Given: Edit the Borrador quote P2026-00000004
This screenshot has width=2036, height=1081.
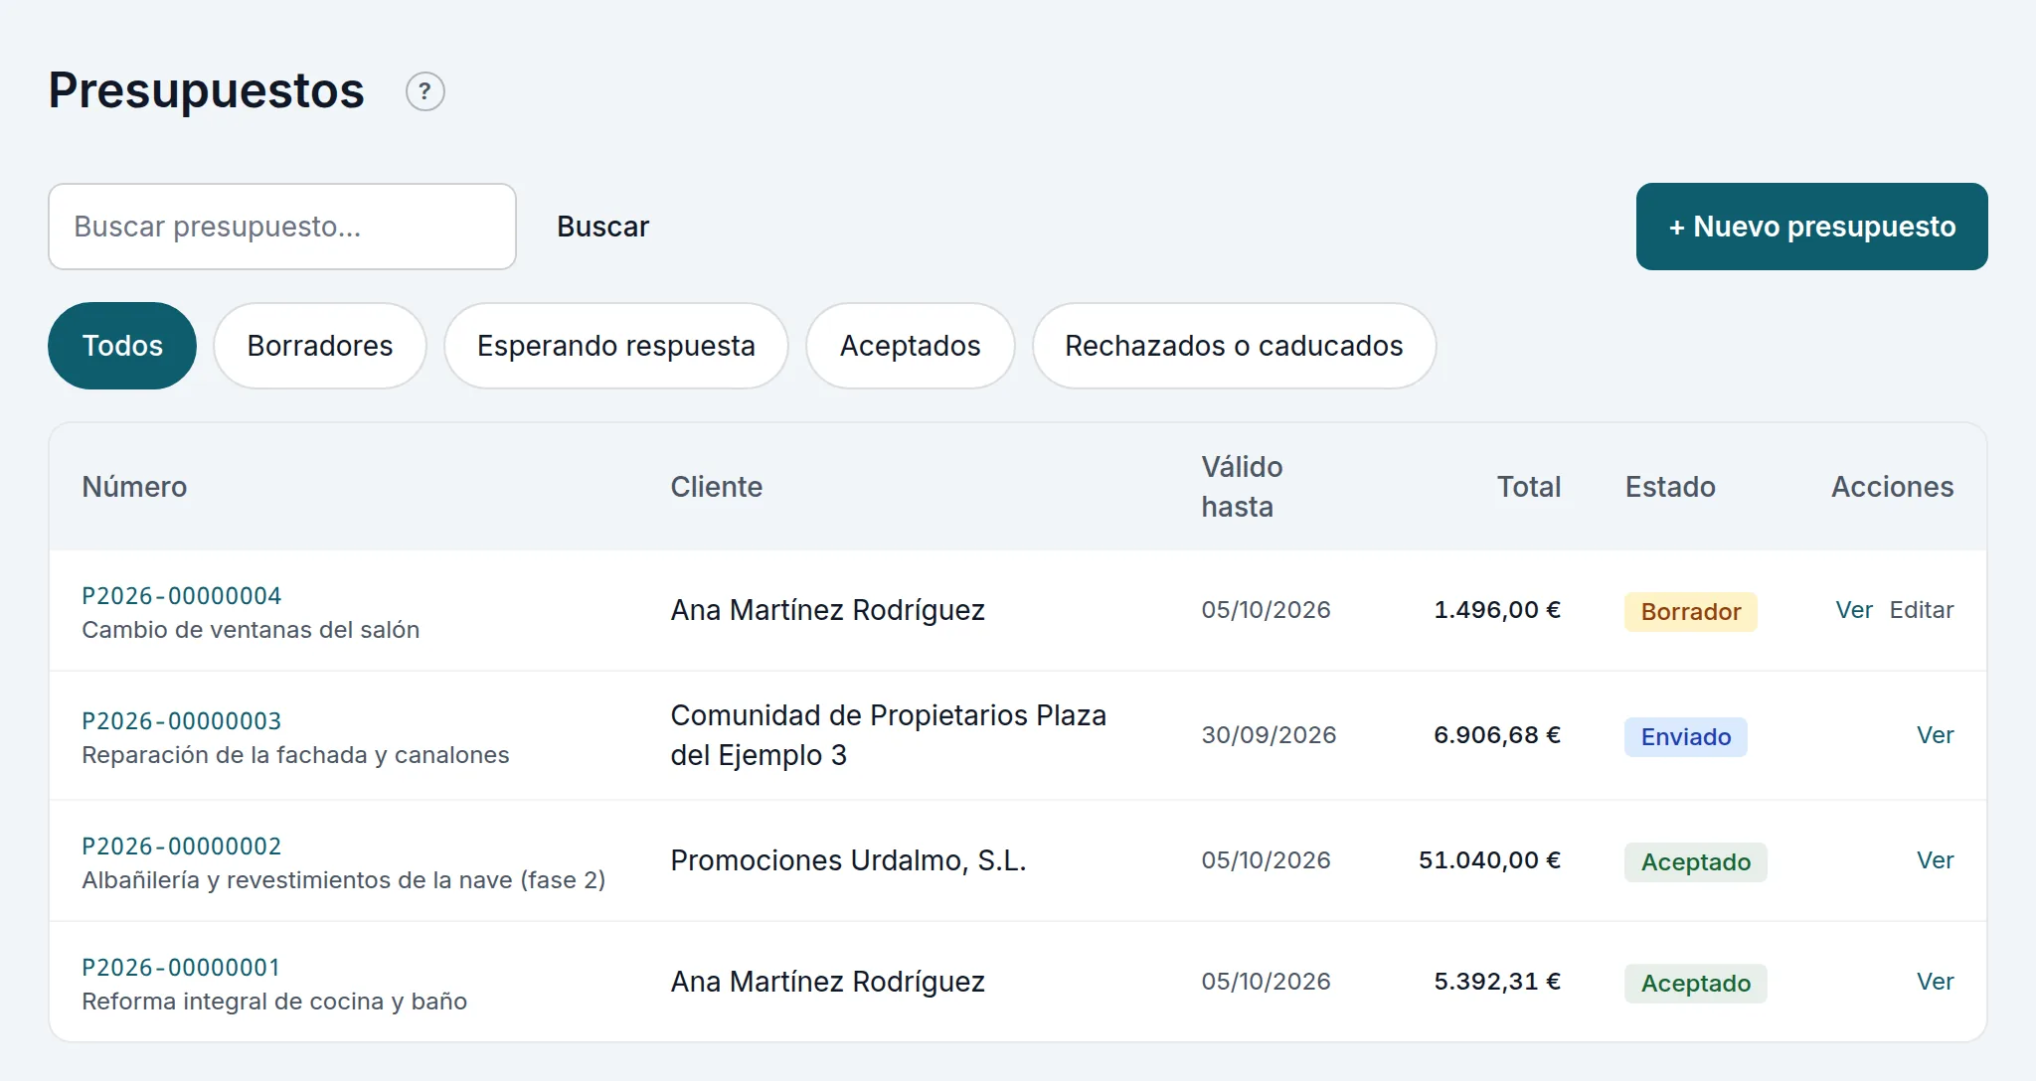Looking at the screenshot, I should pos(1921,610).
